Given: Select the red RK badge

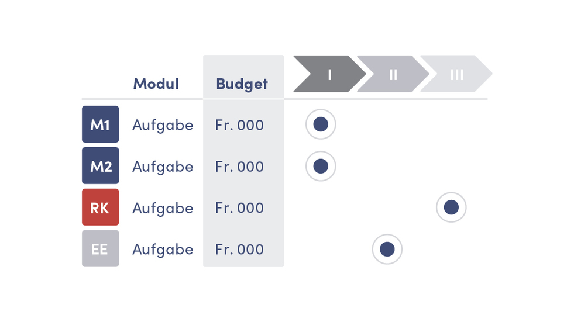Looking at the screenshot, I should pos(100,207).
